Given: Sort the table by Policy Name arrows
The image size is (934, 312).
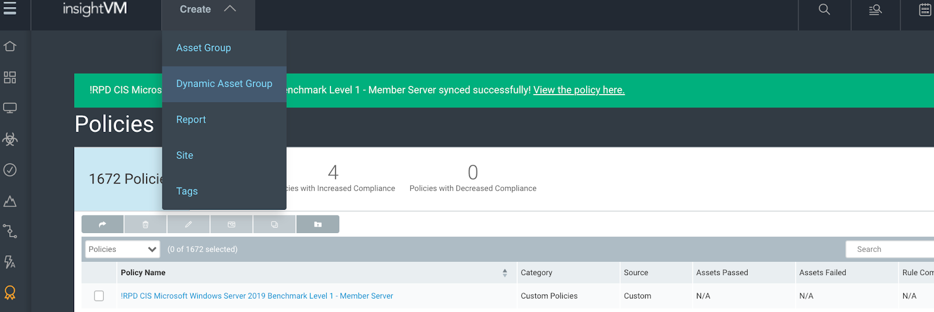Looking at the screenshot, I should [x=504, y=273].
